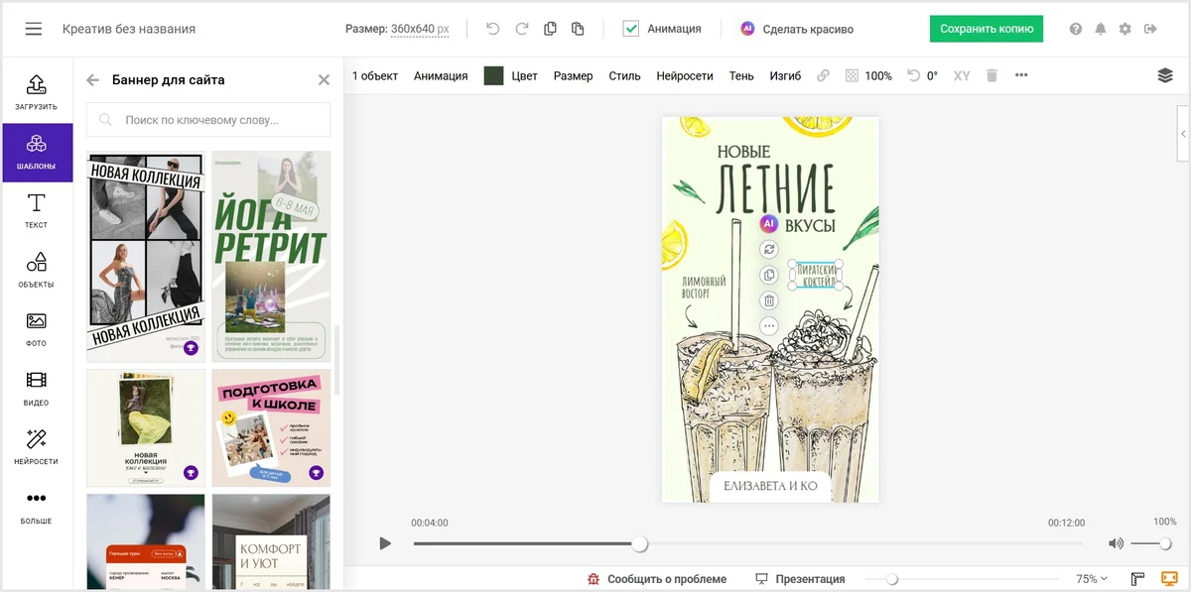This screenshot has height=592, width=1191.
Task: Open the 75% zoom dropdown
Action: pos(1092,579)
